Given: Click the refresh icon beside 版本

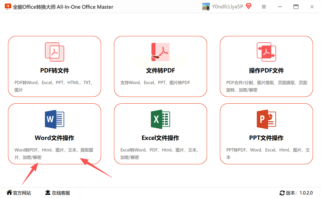Looking at the screenshot, I should click(x=282, y=193).
